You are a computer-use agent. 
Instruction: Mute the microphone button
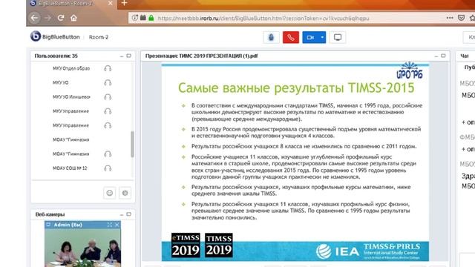point(271,37)
